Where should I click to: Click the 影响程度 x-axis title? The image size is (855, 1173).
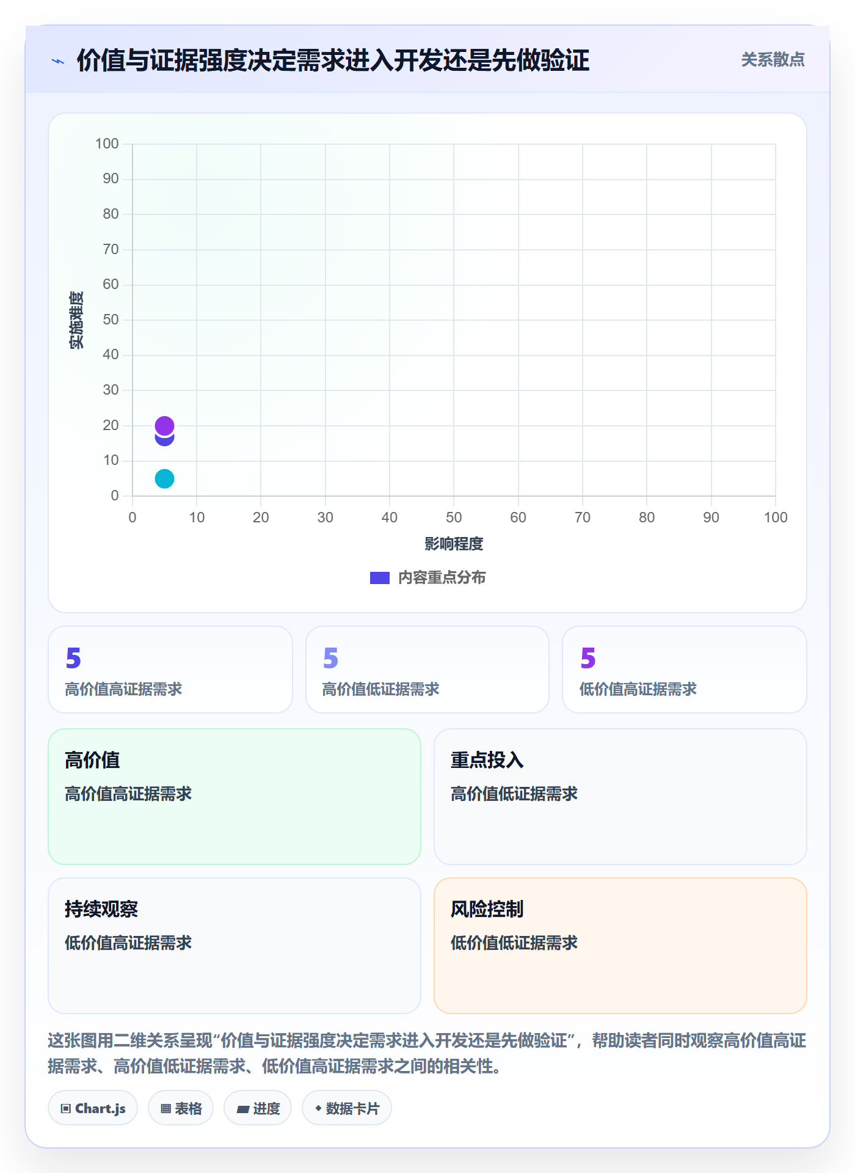(454, 544)
